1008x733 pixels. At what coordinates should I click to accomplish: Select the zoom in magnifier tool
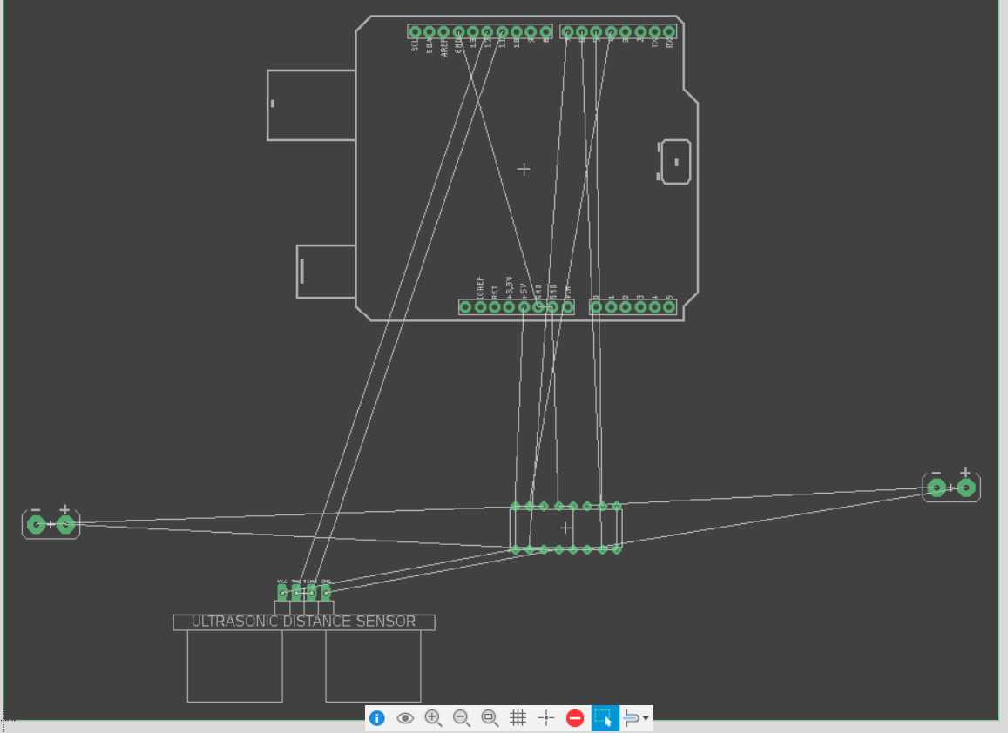[x=433, y=719]
